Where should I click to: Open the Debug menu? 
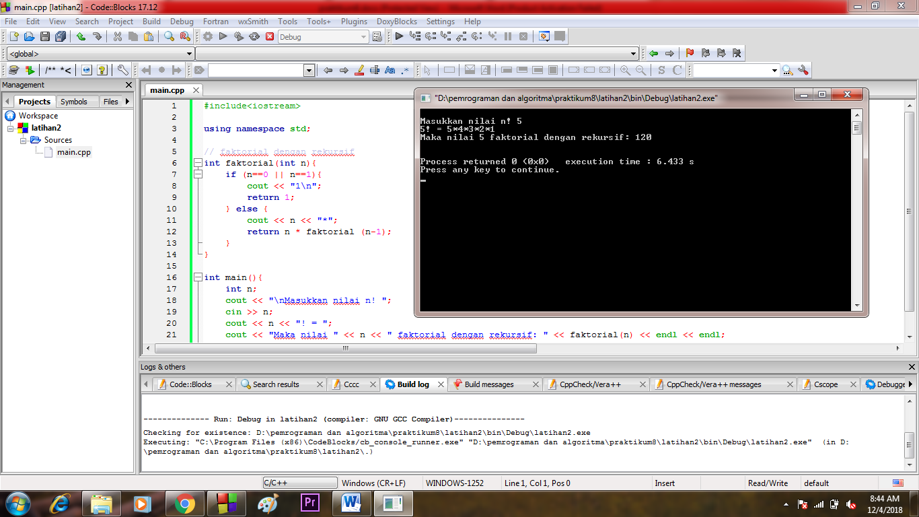[182, 22]
